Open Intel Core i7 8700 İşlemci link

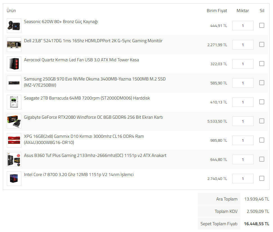coord(79,175)
